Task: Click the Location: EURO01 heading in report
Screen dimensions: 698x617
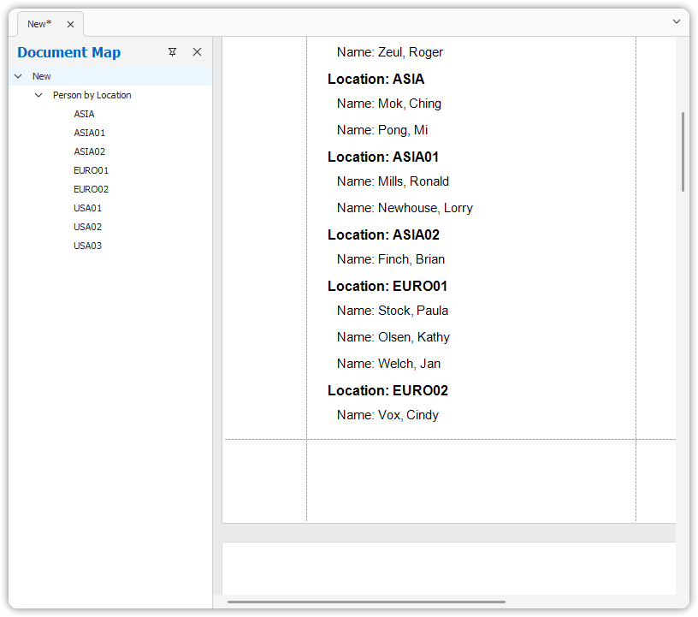Action: pos(387,286)
